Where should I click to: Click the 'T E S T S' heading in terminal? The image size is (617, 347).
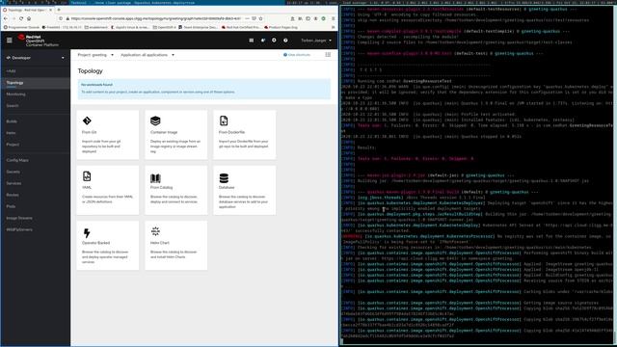point(370,70)
